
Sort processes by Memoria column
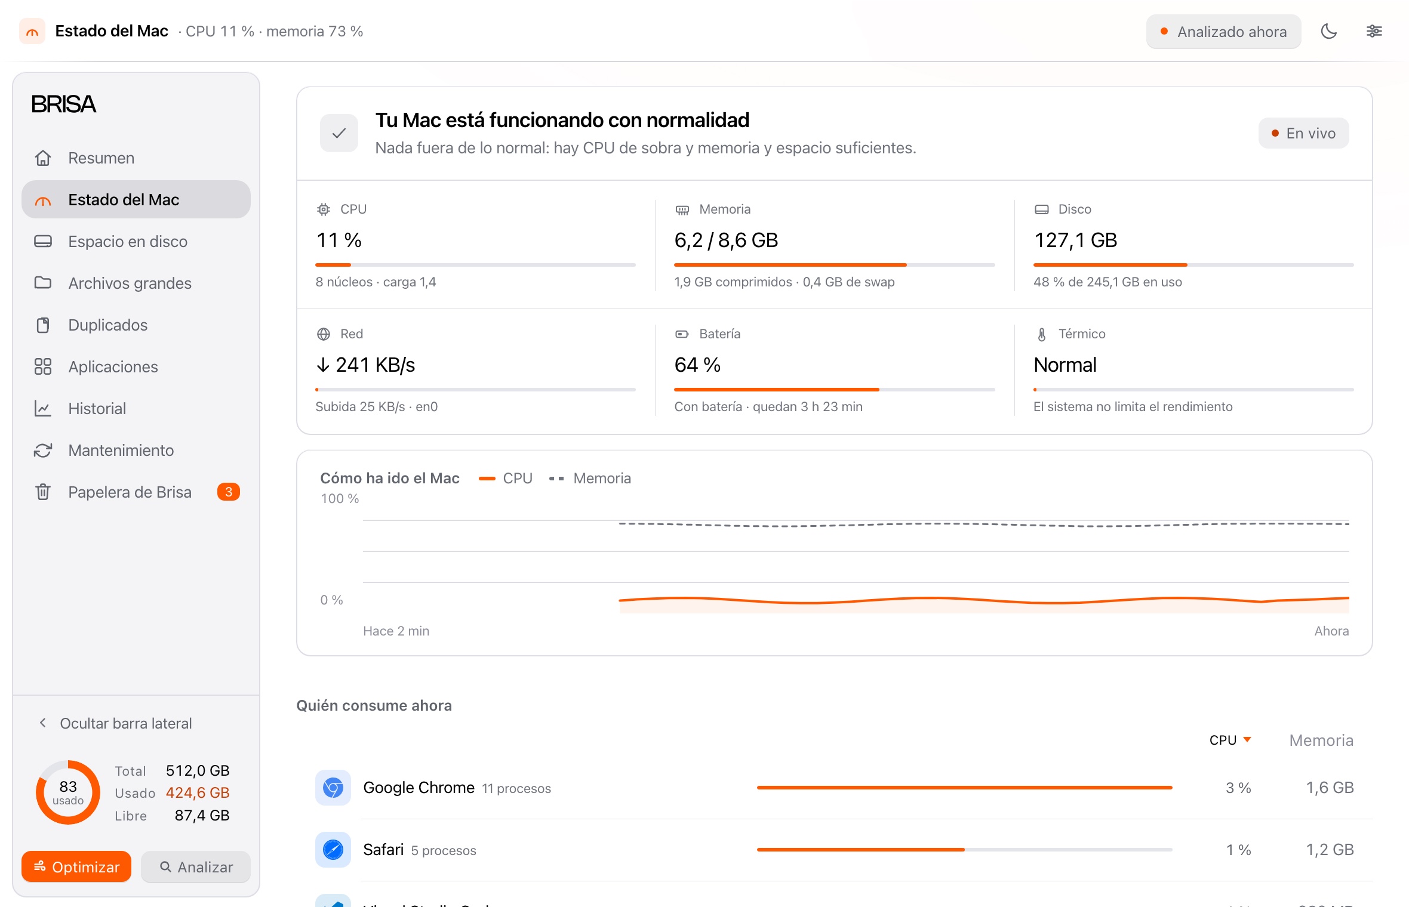coord(1321,740)
